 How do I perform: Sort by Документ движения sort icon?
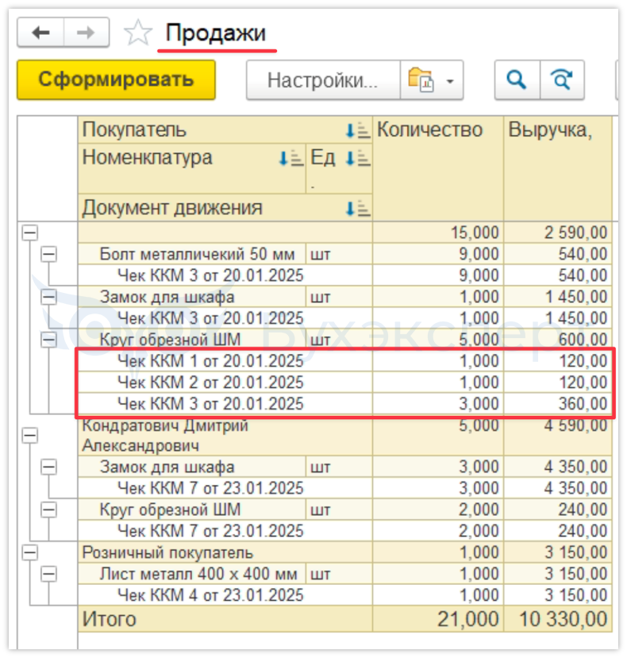click(x=358, y=208)
